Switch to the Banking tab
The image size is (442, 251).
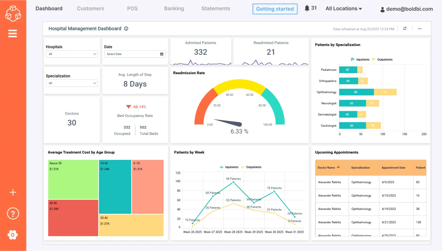(x=174, y=9)
